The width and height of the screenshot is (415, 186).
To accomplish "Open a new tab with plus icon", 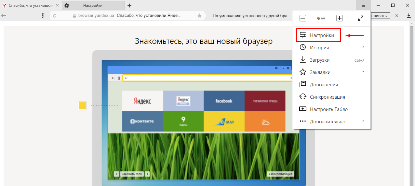I will coord(129,6).
